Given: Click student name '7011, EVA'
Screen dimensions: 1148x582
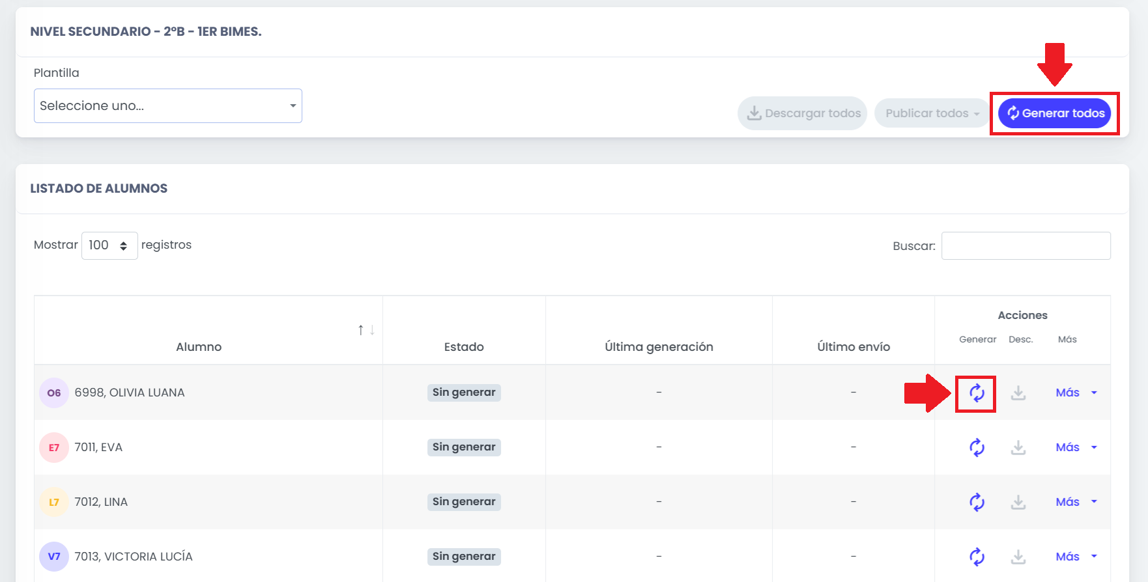Looking at the screenshot, I should 98,447.
